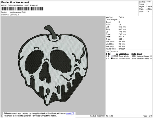Click the skull apple embroidery preview
Image resolution: width=153 pixels, height=118 pixels.
pyautogui.click(x=53, y=66)
